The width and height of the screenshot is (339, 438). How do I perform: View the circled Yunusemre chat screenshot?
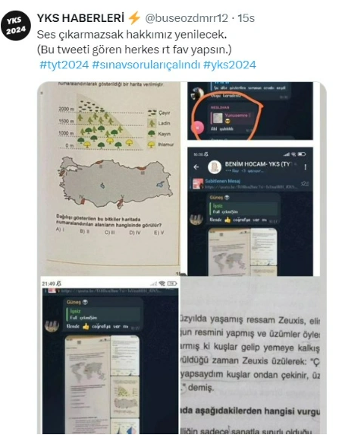[250, 110]
